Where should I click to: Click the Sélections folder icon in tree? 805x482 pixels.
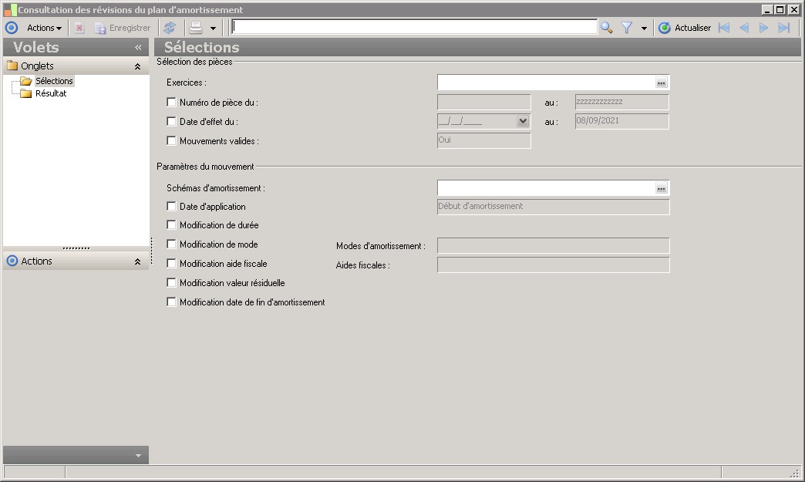click(26, 81)
